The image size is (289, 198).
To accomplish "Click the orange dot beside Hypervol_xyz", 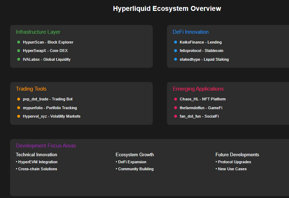I will coord(19,116).
